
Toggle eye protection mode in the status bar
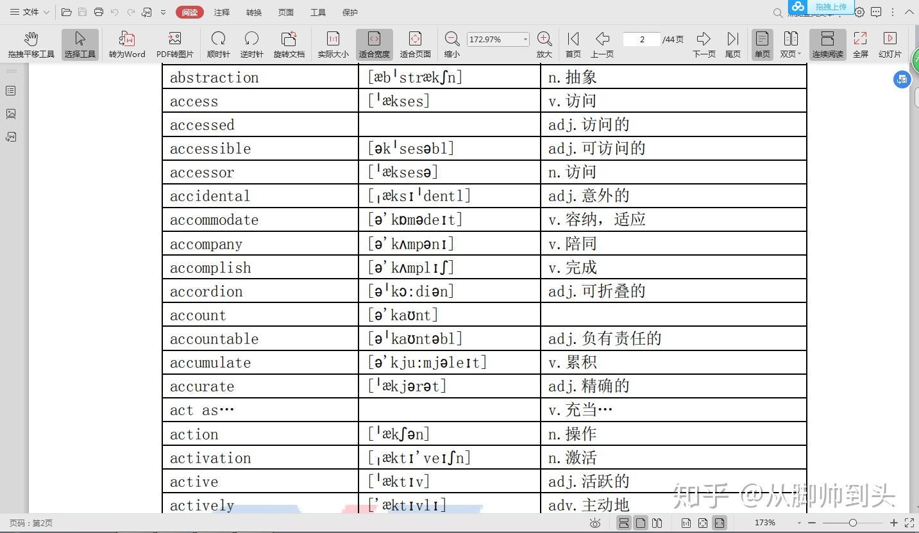595,523
